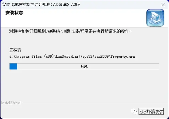Click the message 安装程序正在执行所请求的操作
Screen dimensions: 169x119
(102, 31)
